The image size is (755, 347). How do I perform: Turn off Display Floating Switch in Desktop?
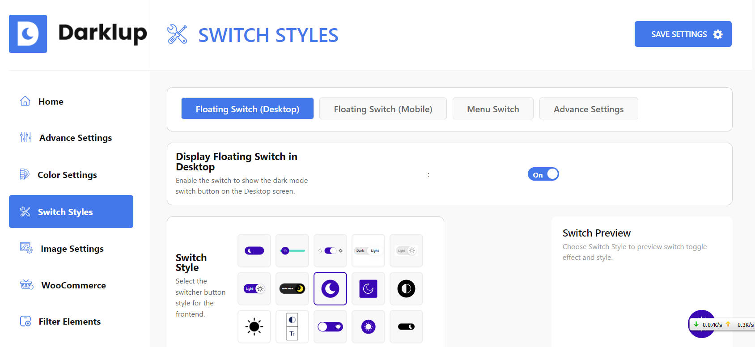(x=543, y=174)
